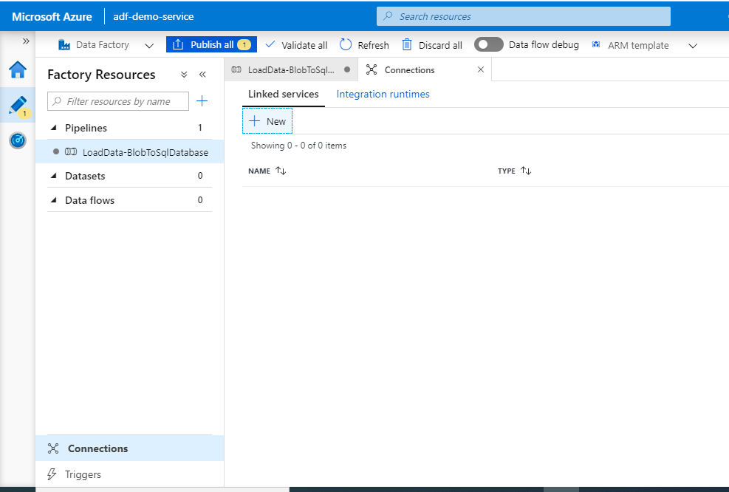Click the ARM template icon
The image size is (729, 492).
[x=596, y=44]
